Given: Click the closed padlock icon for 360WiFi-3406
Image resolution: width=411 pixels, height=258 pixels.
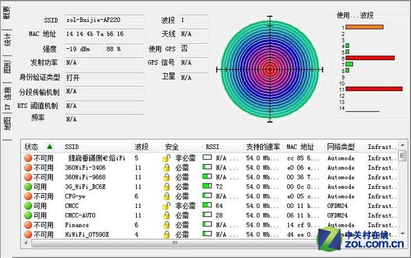Looking at the screenshot, I should pyautogui.click(x=166, y=168).
